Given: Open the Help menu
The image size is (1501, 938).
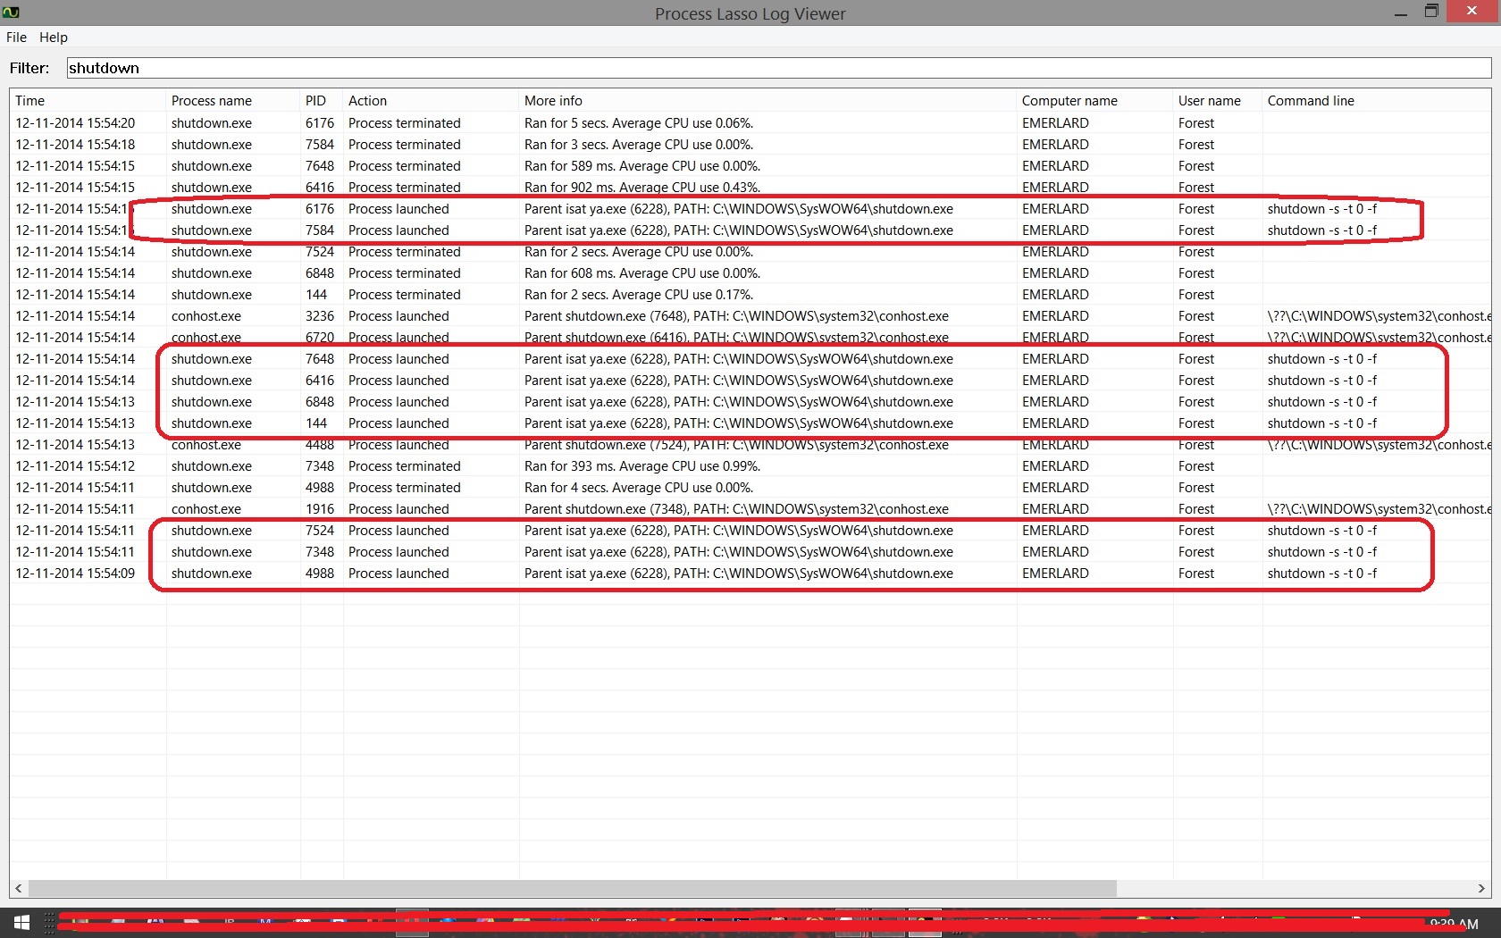Looking at the screenshot, I should [54, 38].
